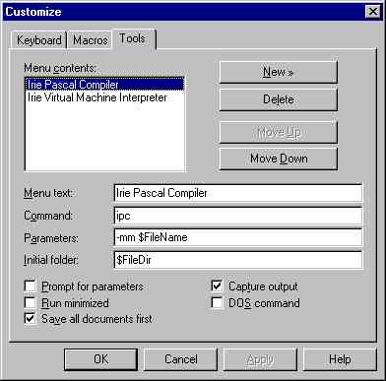Open Help for this dialog
Screen dimensions: 386x381
tap(340, 359)
